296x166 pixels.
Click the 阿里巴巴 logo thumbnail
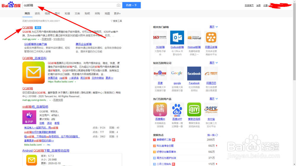point(211,73)
